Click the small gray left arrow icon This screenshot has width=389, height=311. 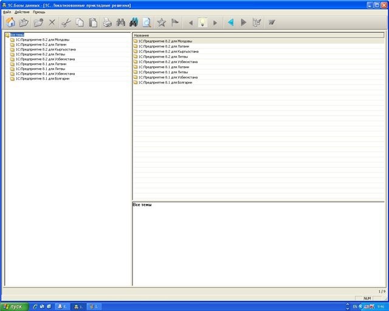(190, 23)
